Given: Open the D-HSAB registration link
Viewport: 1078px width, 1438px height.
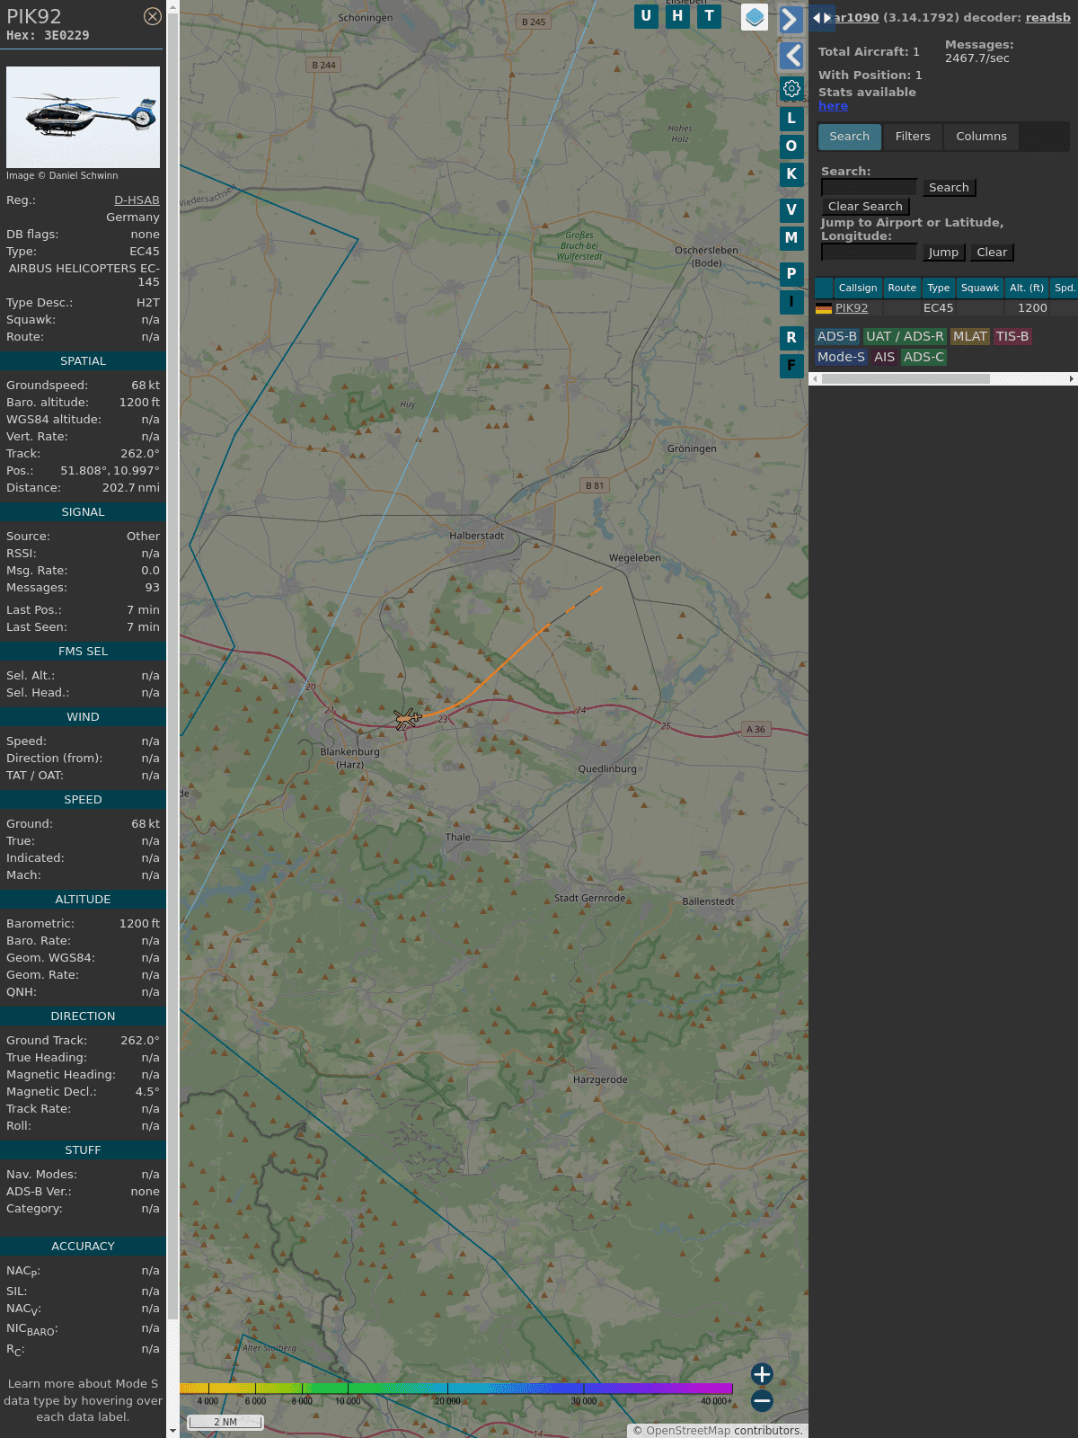Looking at the screenshot, I should pos(137,200).
